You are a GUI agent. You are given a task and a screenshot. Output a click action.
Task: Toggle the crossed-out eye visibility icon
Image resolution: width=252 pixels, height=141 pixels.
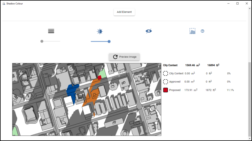coord(149,31)
